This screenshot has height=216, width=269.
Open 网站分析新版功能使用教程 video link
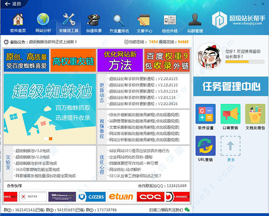144,140
